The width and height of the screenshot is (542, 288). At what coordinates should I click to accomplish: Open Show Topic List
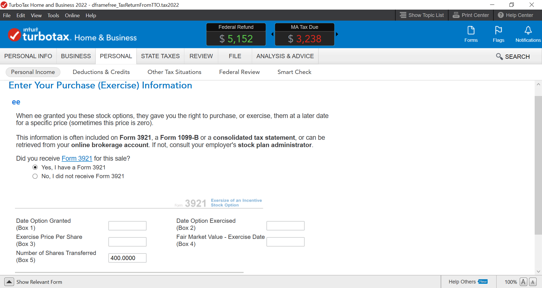pos(422,15)
